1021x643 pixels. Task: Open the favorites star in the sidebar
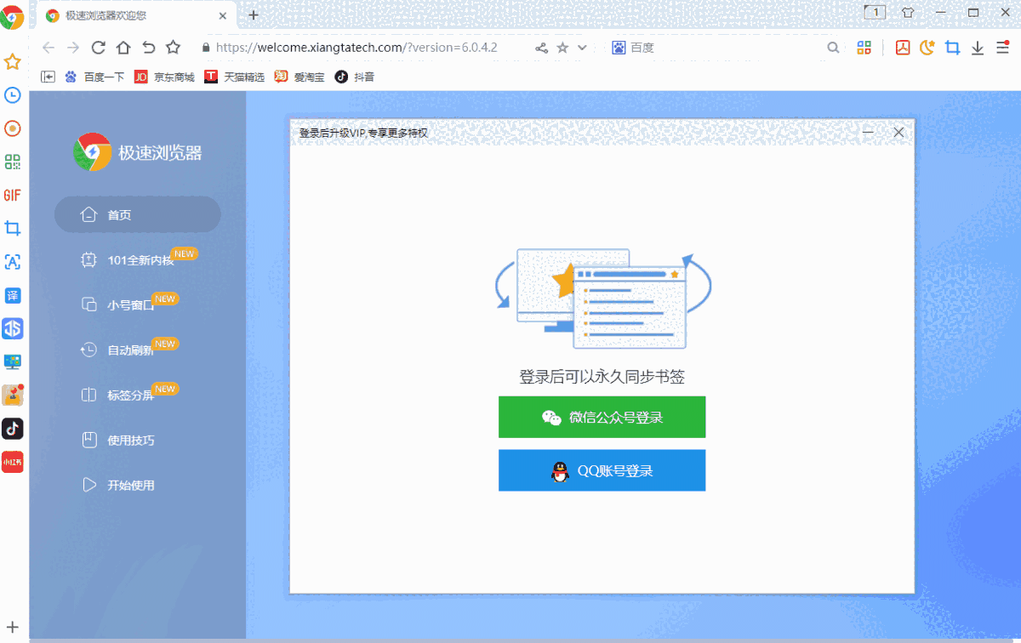[x=12, y=61]
